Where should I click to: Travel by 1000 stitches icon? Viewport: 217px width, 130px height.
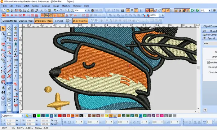coord(15,61)
